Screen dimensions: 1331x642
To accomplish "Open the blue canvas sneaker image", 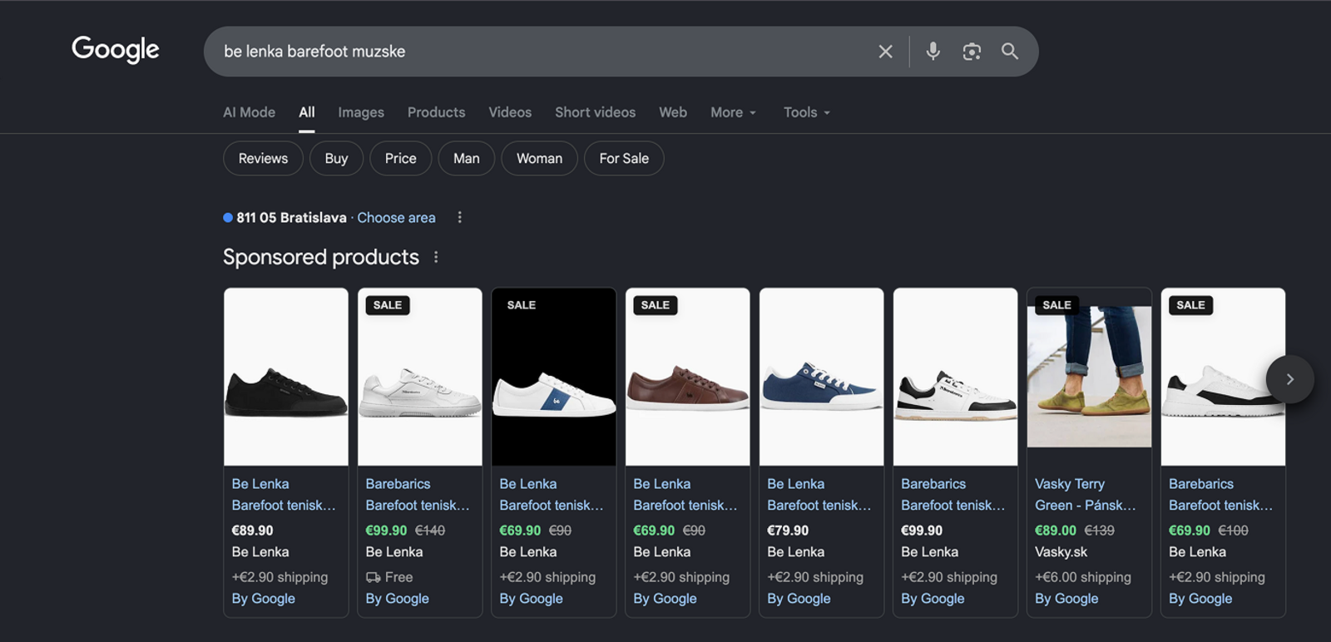I will [822, 377].
